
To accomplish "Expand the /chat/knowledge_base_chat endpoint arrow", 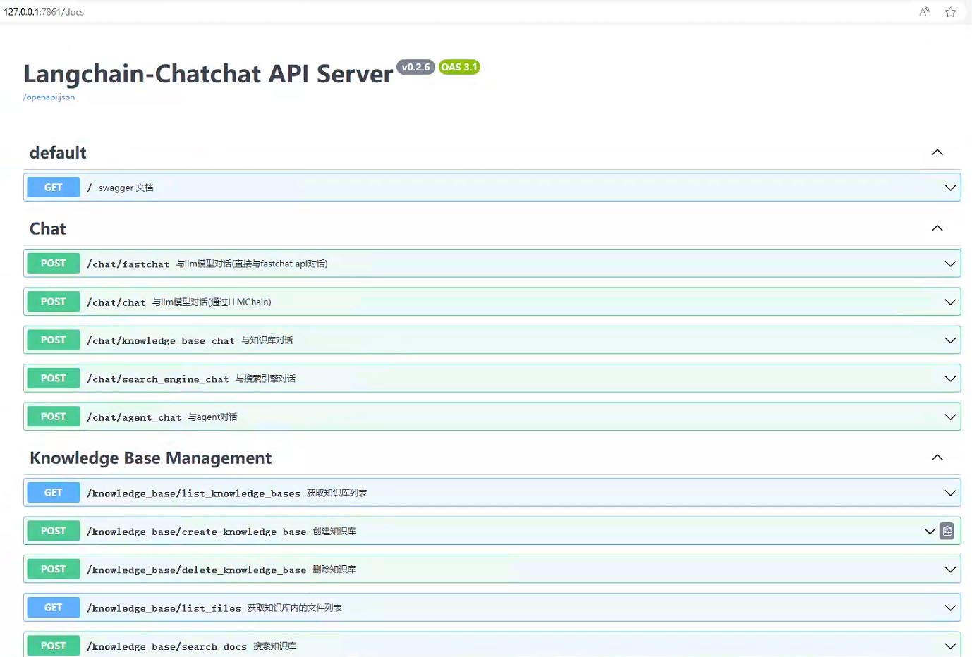I will coord(950,340).
